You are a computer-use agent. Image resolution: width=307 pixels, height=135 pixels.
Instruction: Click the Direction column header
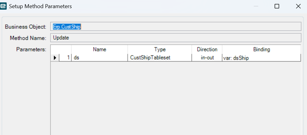coord(207,49)
